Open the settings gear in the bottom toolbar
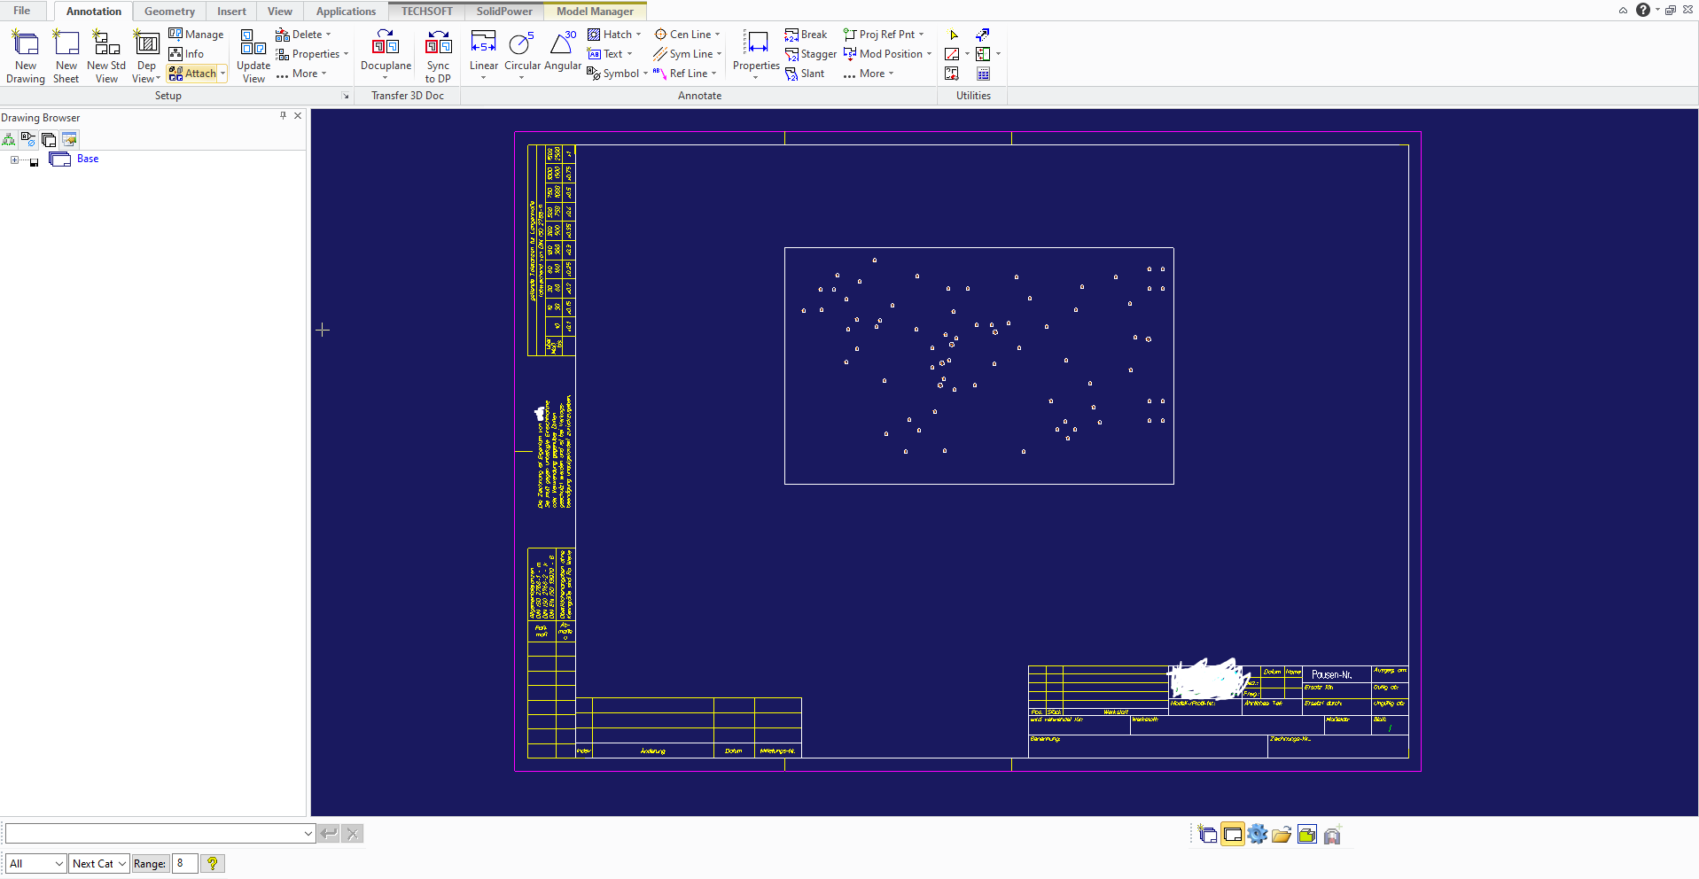 coord(1258,834)
